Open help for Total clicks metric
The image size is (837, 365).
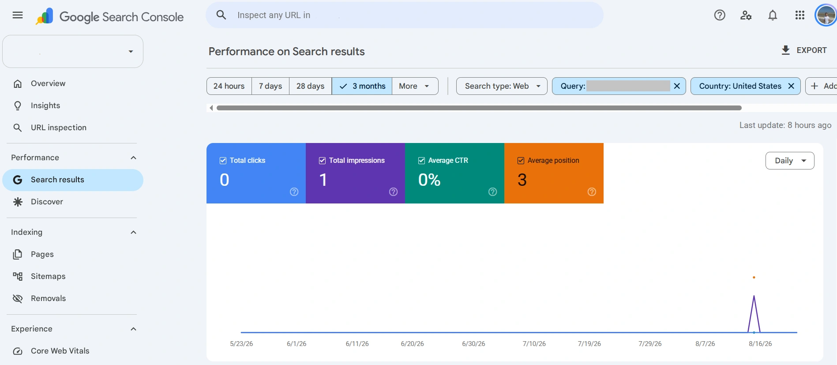click(294, 192)
